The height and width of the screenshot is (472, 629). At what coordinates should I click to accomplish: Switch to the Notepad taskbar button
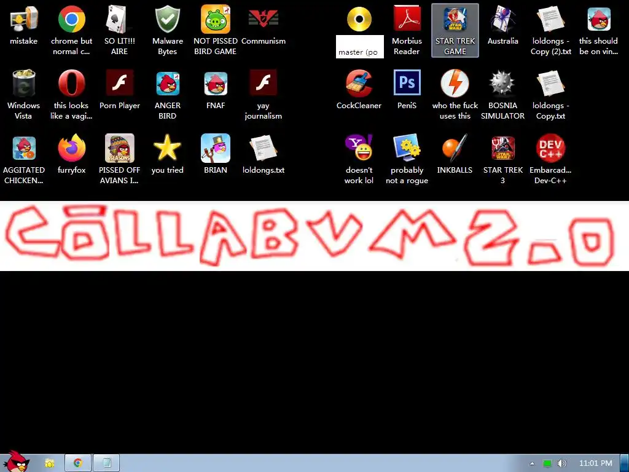[x=107, y=463]
